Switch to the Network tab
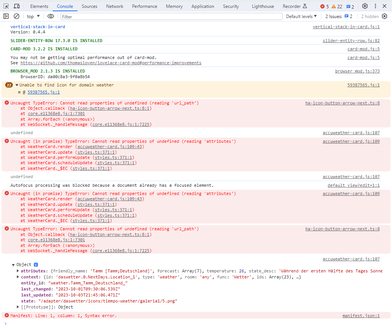 point(115,6)
